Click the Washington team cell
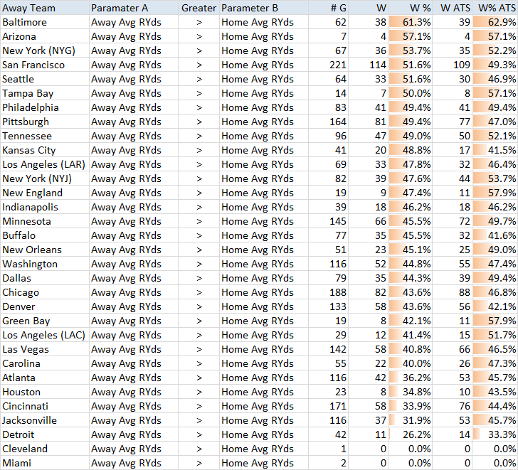This screenshot has height=470, width=518. click(45, 264)
